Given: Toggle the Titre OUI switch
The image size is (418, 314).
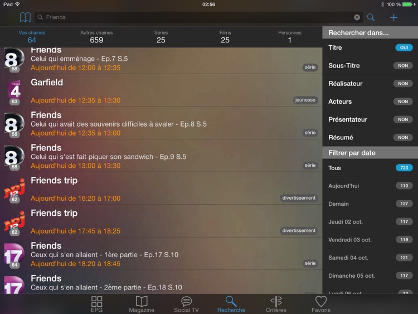Looking at the screenshot, I should coord(404,47).
